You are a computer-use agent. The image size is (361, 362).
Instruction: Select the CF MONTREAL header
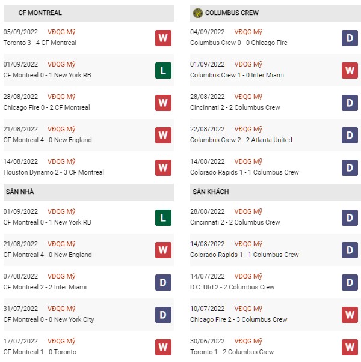(88, 13)
